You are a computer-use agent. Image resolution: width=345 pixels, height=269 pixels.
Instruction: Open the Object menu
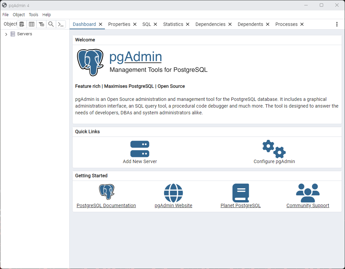(x=19, y=14)
